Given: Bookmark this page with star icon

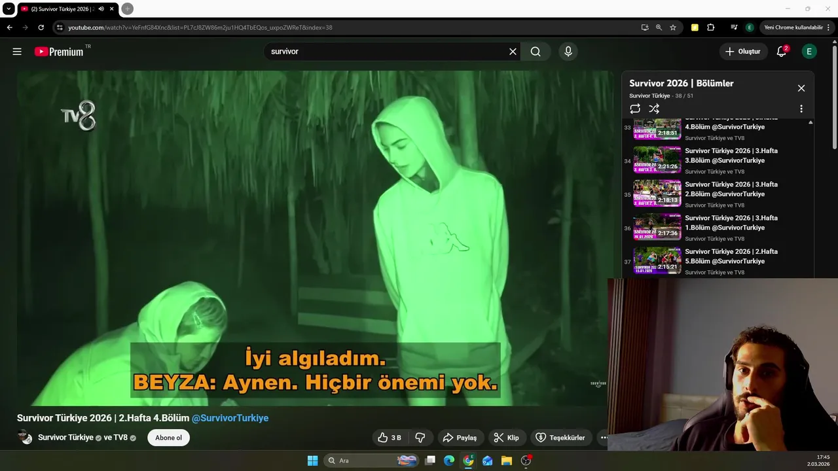Looking at the screenshot, I should 672,27.
